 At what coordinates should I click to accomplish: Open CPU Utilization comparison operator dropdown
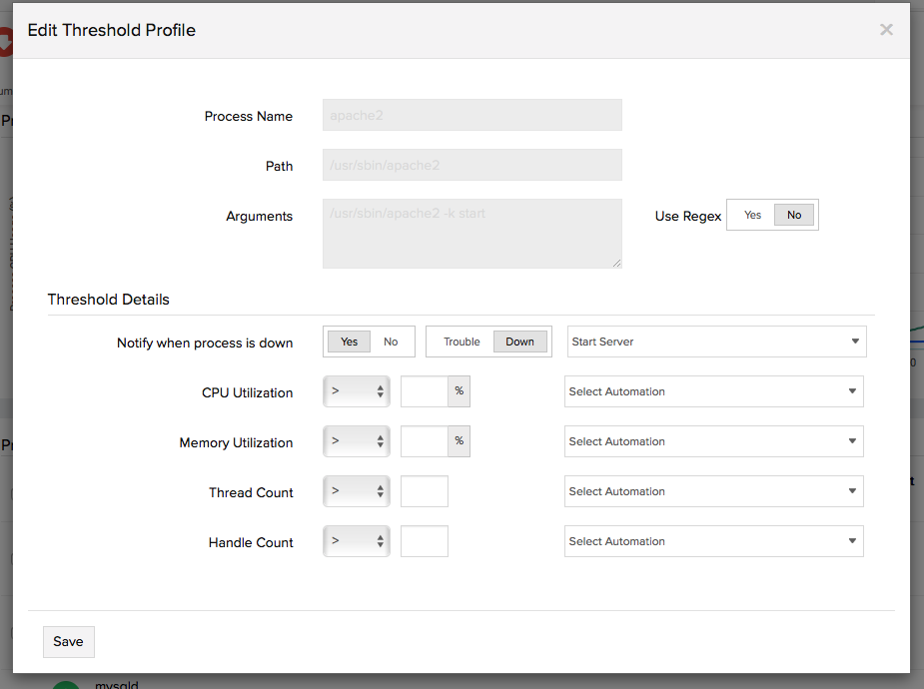(x=357, y=391)
